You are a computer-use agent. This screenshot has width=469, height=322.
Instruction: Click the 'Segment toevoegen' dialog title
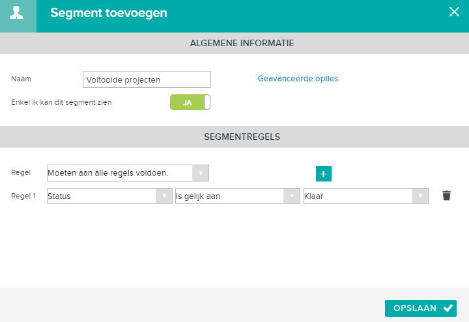coord(109,13)
